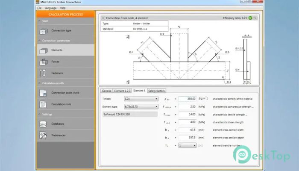The image size is (299, 171).
Task: Click the MASTER EC5 app title icon
Action: [38, 2]
